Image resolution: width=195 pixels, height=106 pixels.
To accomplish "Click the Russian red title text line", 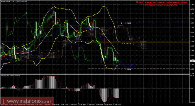I will pos(162,2).
